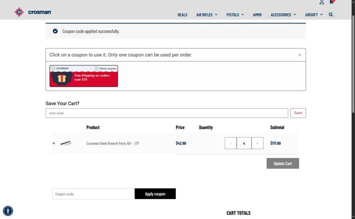The image size is (355, 219).
Task: Open accessibility options widget
Action: (8, 211)
